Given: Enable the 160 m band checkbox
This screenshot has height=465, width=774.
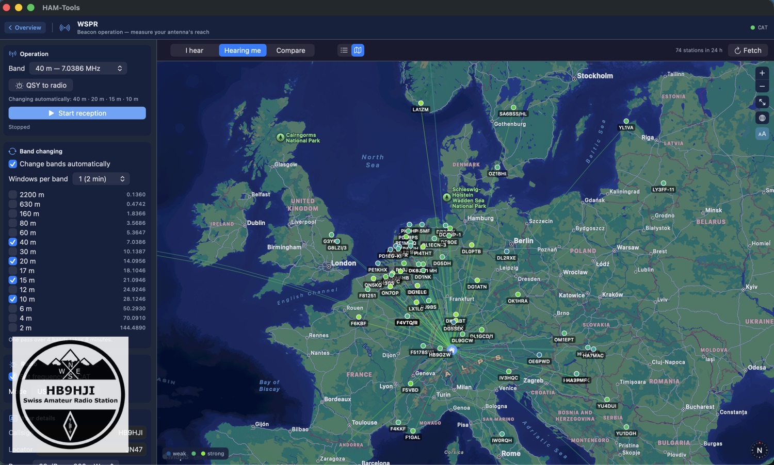Looking at the screenshot, I should click(x=13, y=214).
